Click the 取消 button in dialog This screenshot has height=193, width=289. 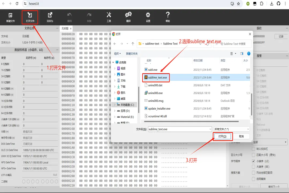pyautogui.click(x=241, y=136)
